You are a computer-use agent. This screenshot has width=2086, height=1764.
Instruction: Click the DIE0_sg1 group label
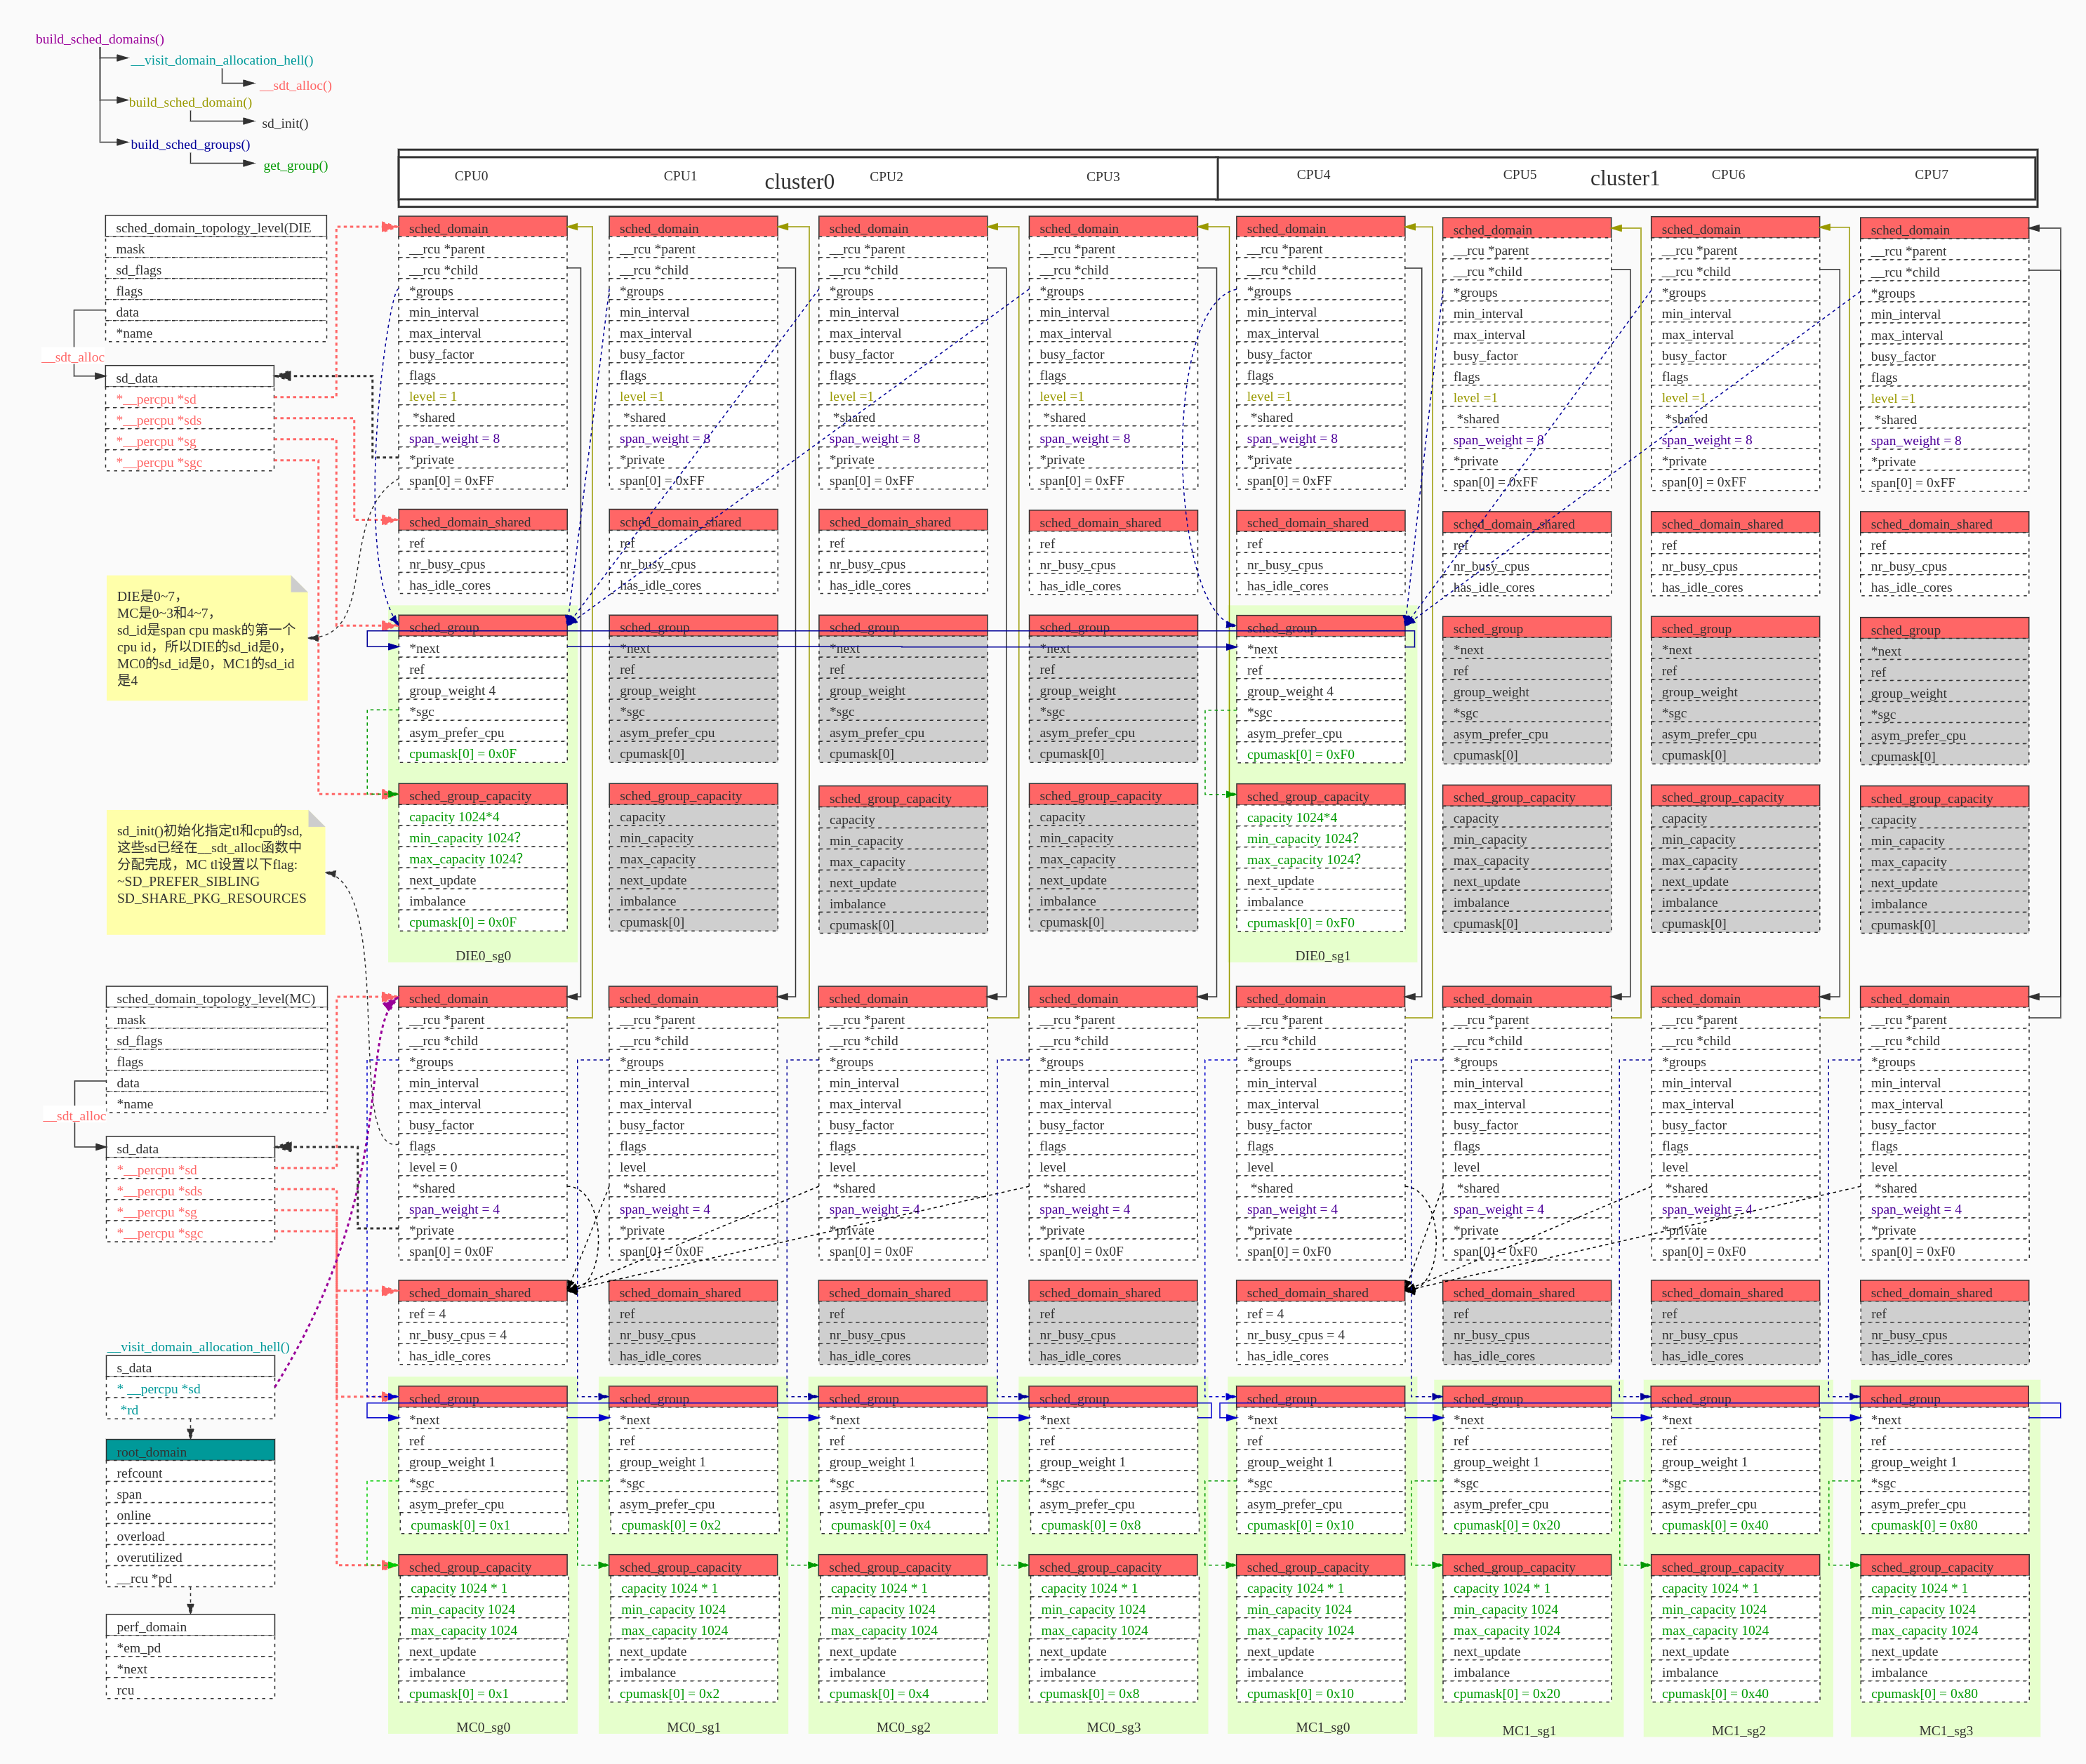point(1322,955)
